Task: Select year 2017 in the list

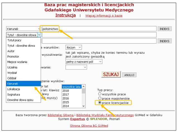Action: tap(66, 94)
